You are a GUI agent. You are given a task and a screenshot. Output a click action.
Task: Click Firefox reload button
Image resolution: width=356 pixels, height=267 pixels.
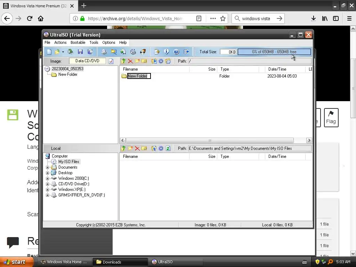click(x=30, y=19)
